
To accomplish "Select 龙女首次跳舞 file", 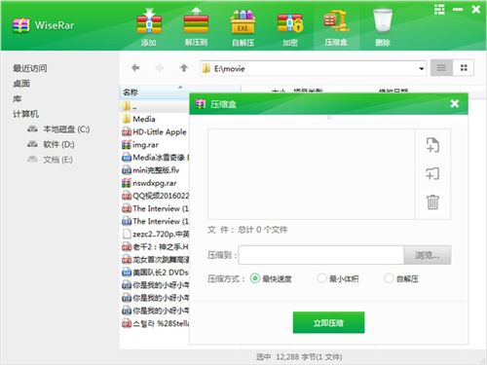I will pos(155,260).
